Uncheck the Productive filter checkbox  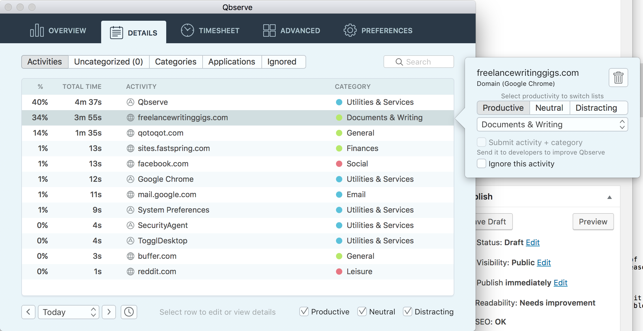[304, 311]
